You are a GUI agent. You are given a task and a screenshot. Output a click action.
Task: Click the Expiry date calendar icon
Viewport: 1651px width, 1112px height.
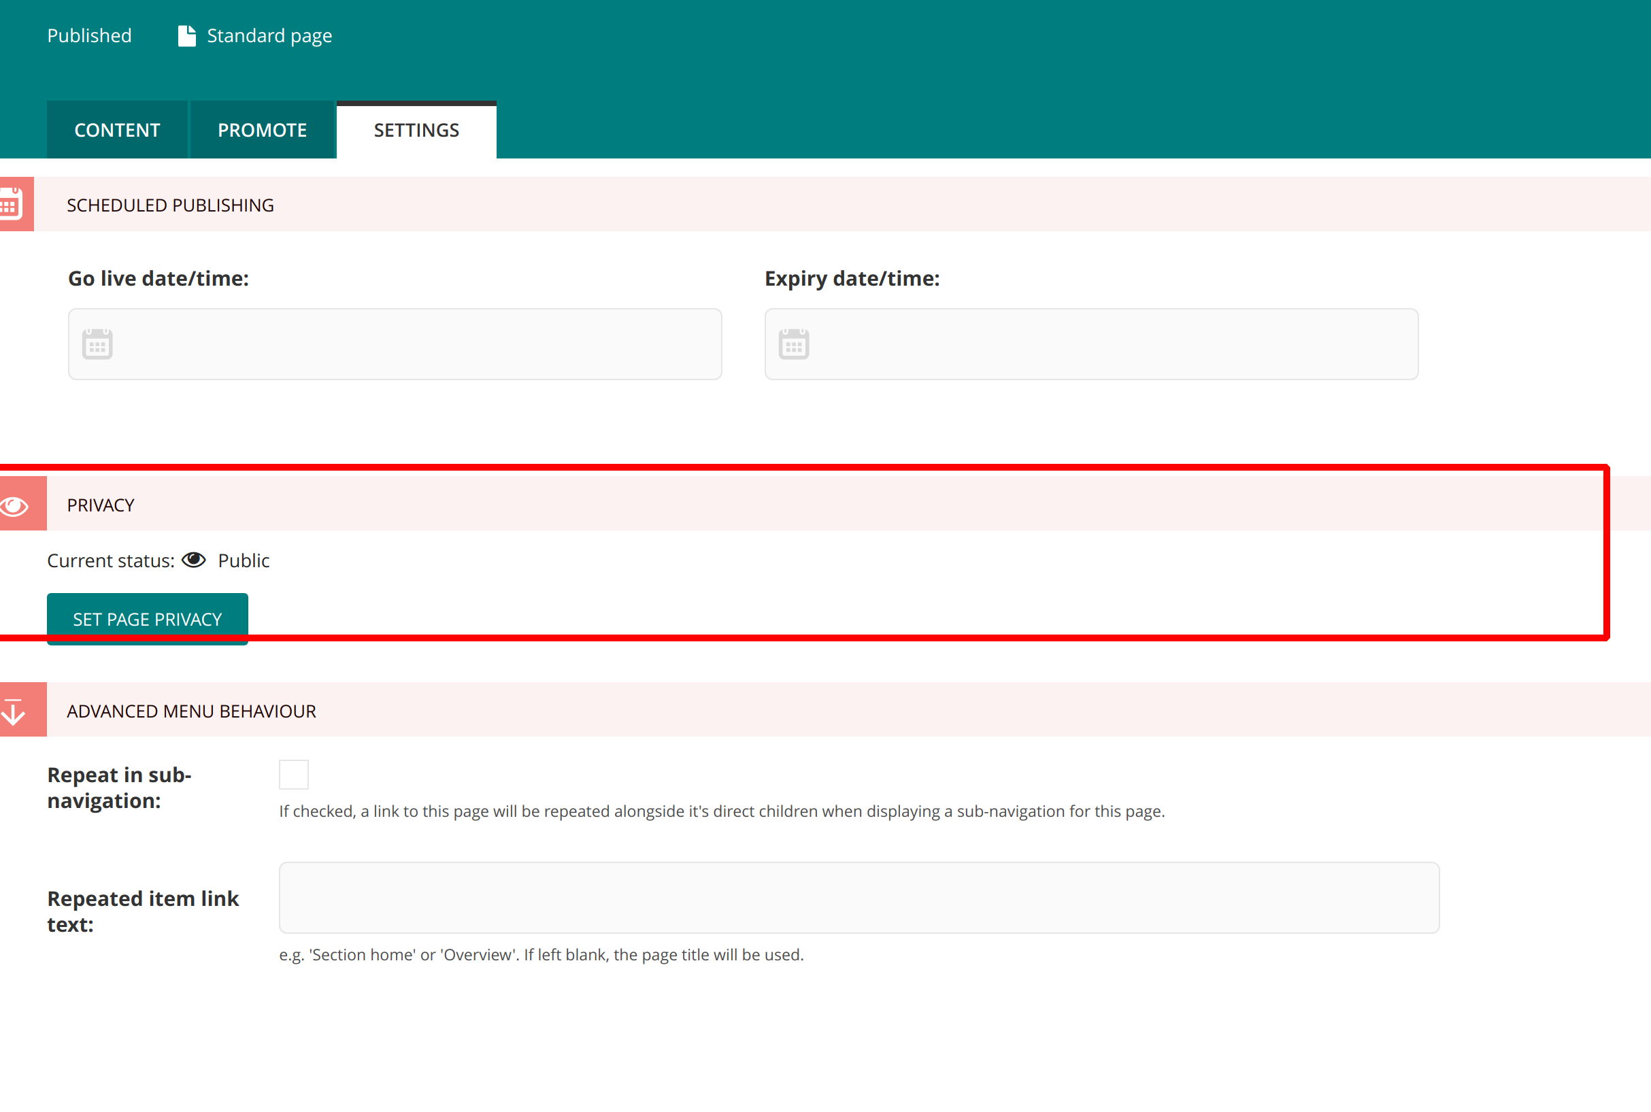[x=795, y=343]
